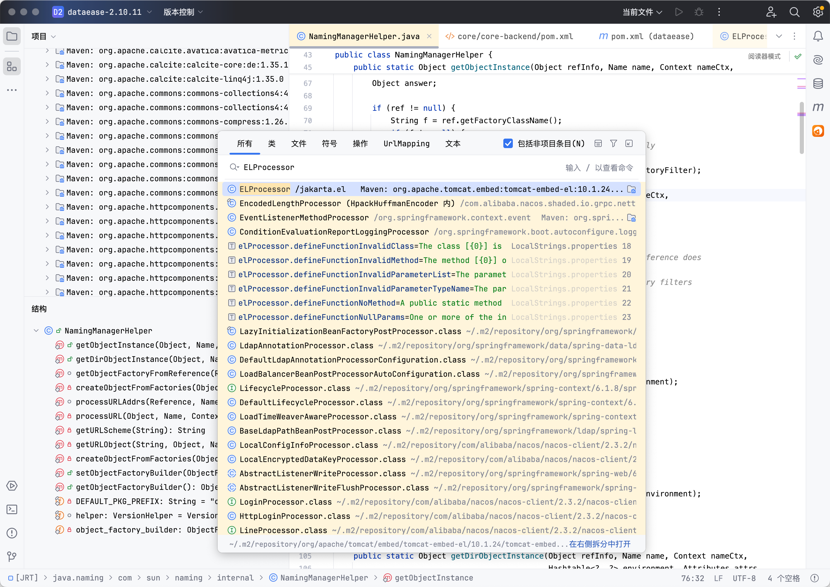Select the LifecycleProcessor.class search result
The image size is (830, 587).
(431, 388)
